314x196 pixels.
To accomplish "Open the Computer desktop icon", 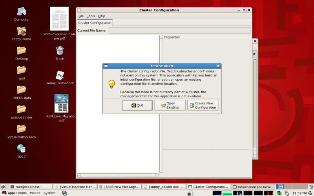I will point(22,12).
